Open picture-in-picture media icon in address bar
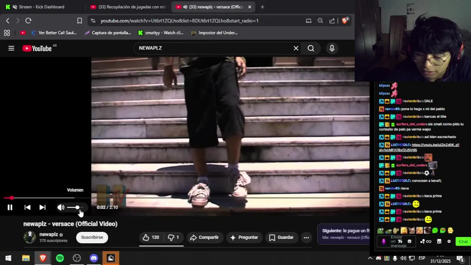The width and height of the screenshot is (471, 265). click(x=309, y=21)
